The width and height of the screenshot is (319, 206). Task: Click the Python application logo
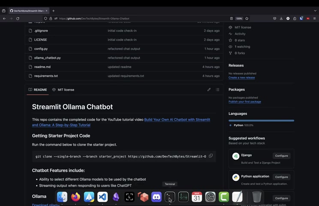coord(236,178)
